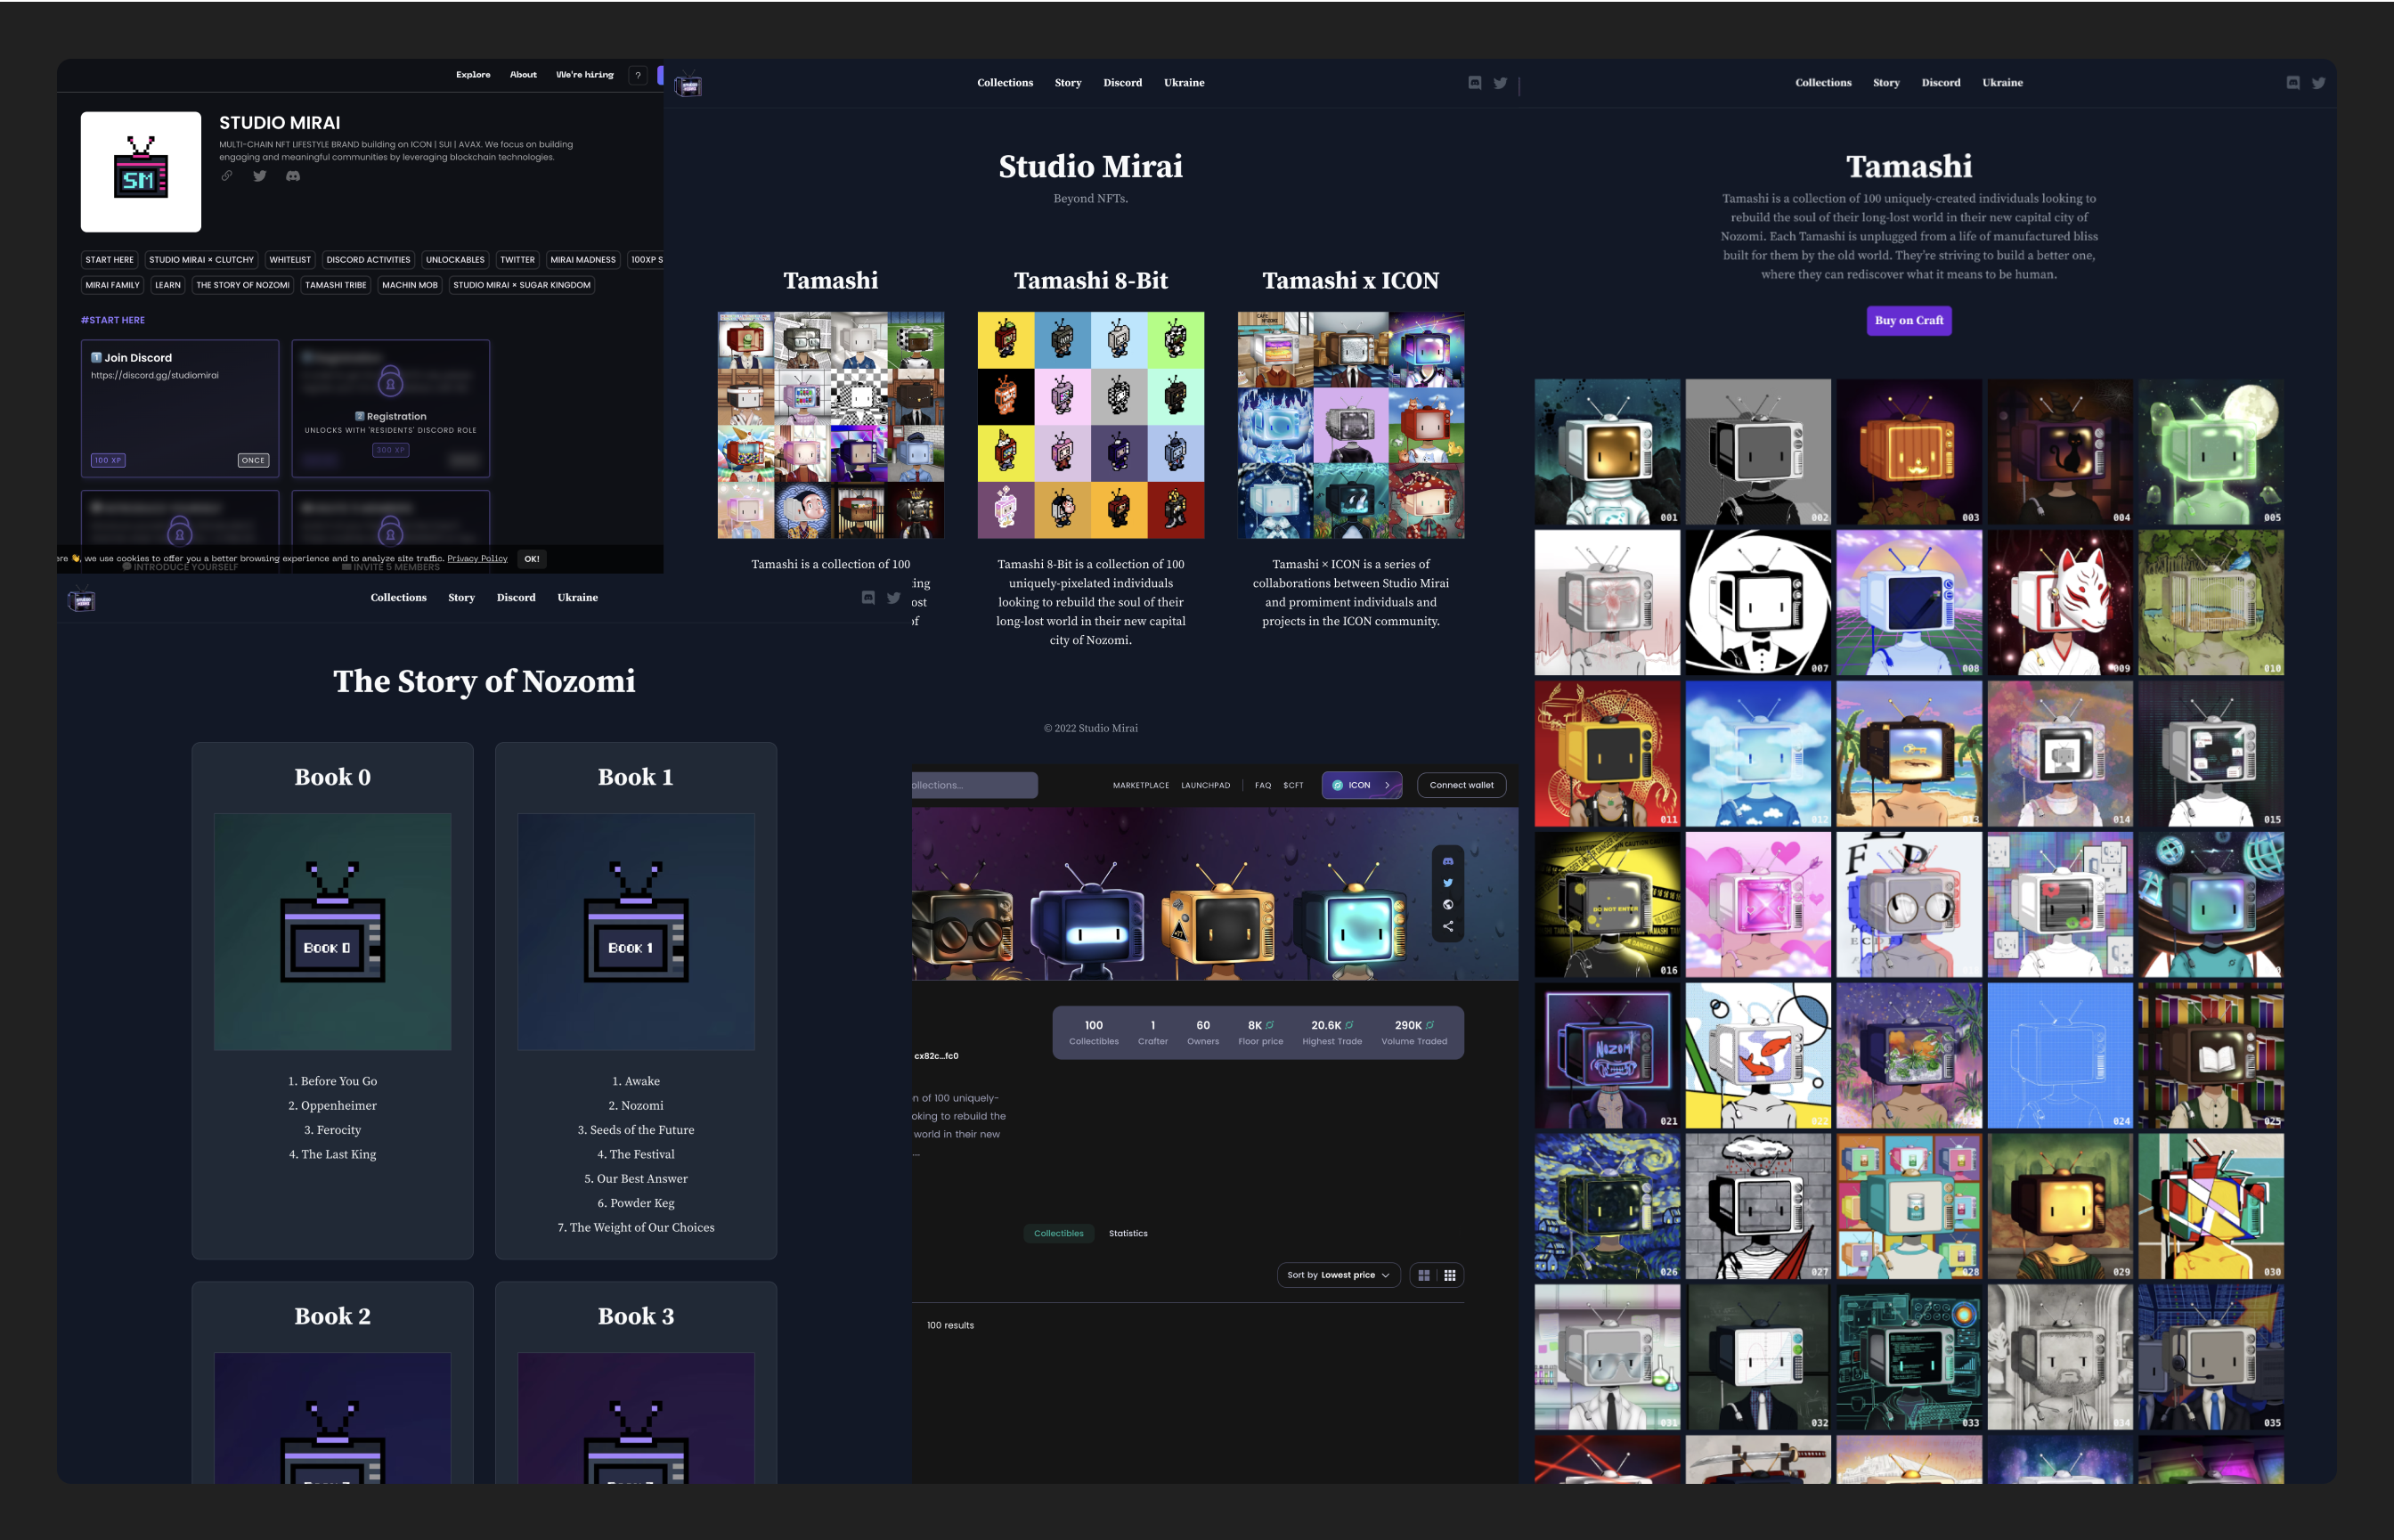Accept cookies with OK! button
The image size is (2394, 1540).
pyautogui.click(x=532, y=559)
